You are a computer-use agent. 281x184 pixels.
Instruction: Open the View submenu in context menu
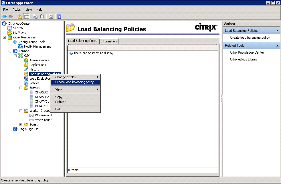(x=75, y=89)
